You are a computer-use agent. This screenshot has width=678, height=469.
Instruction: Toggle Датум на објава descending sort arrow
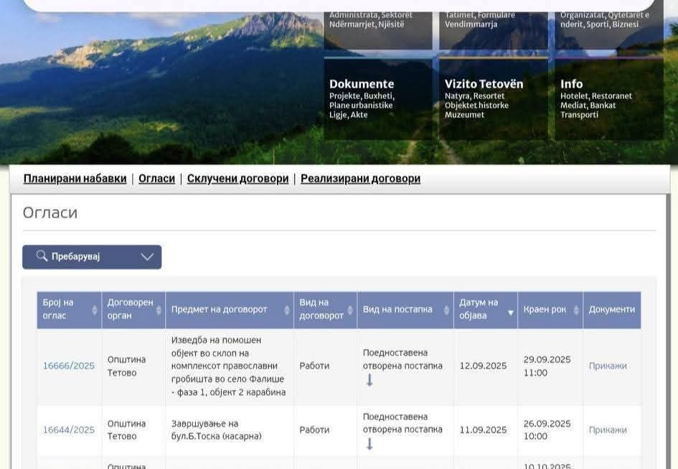coord(511,312)
